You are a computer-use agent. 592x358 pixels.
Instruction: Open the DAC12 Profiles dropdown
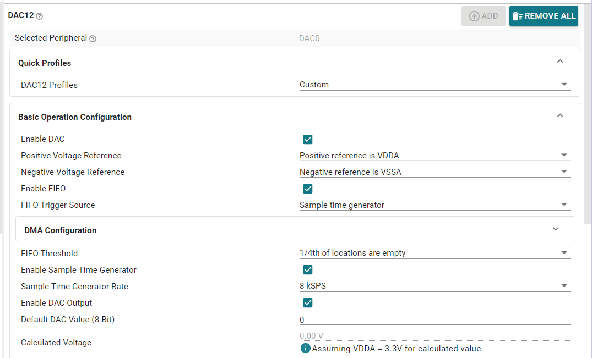(435, 85)
